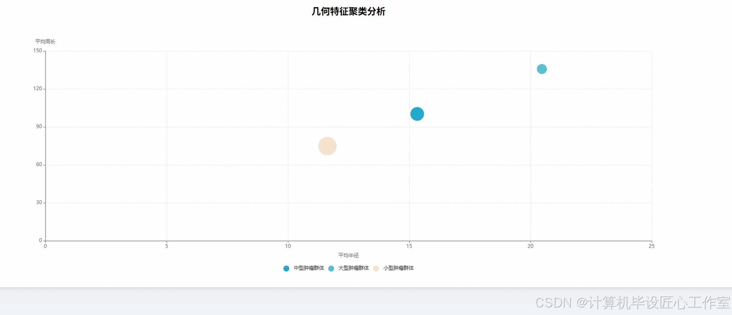This screenshot has width=732, height=315.
Task: Click the dark blue bubble near radius 15
Action: coord(417,114)
